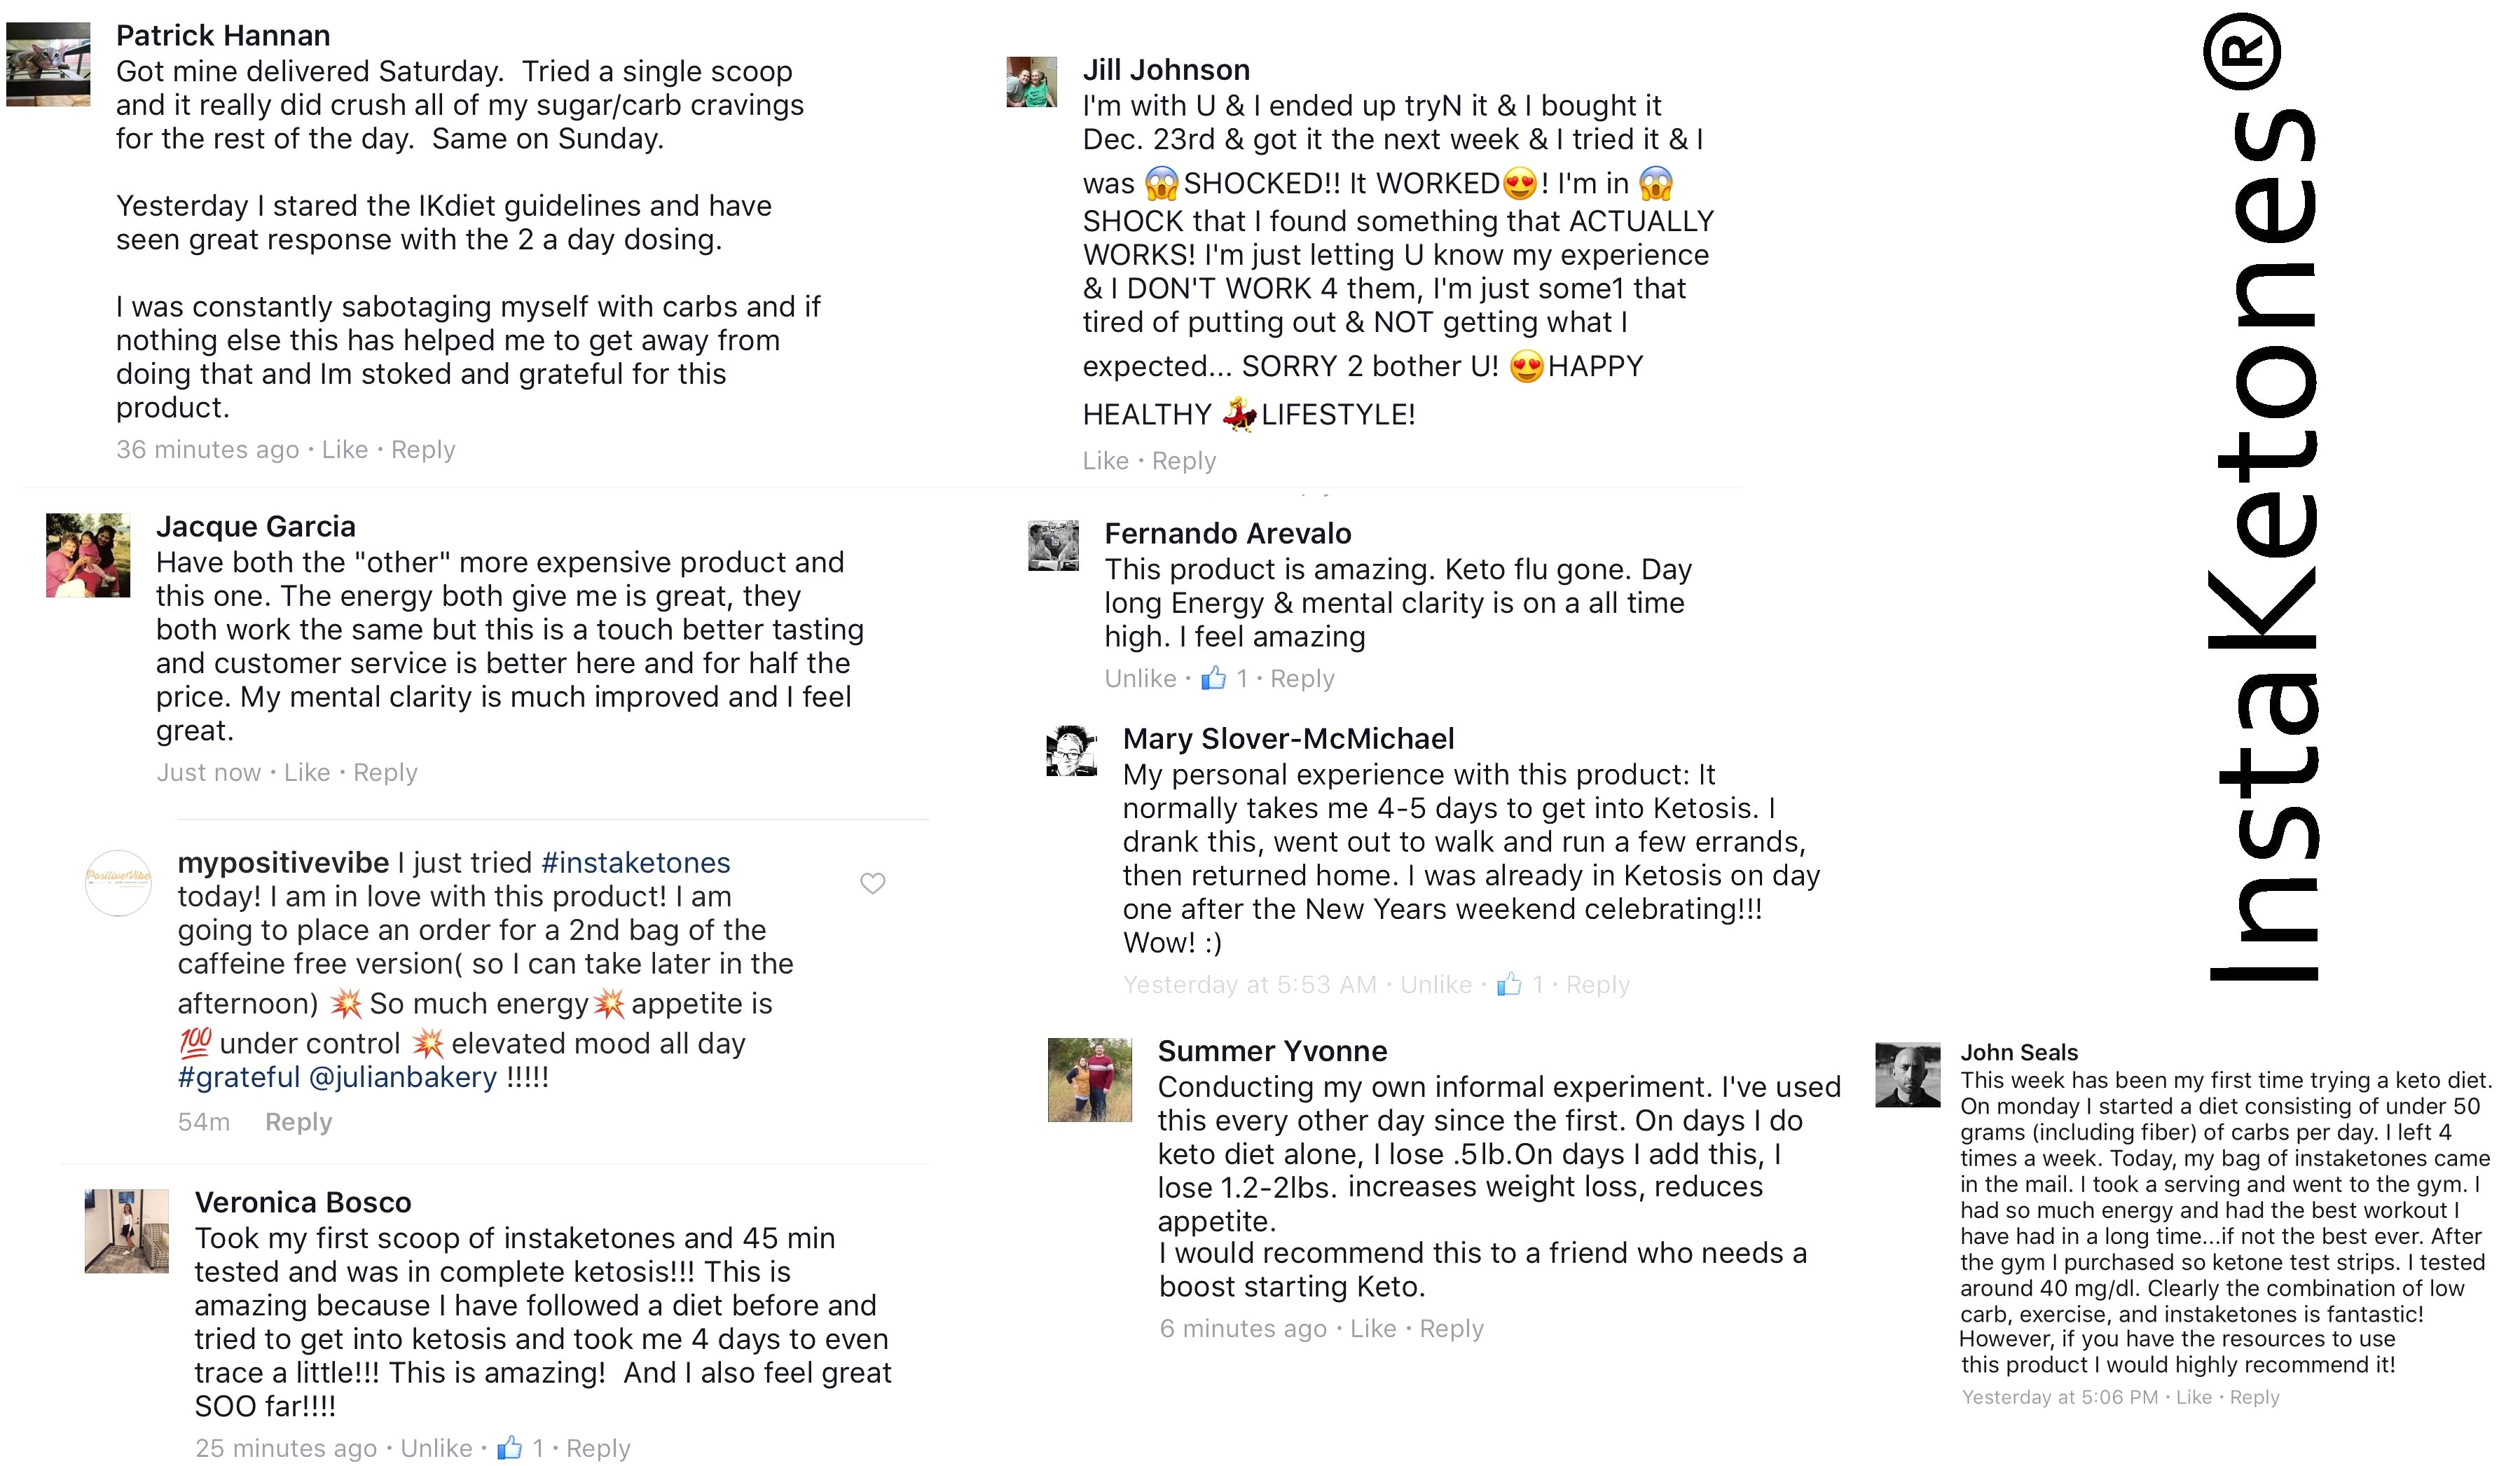The height and width of the screenshot is (1466, 2520).
Task: Open John Seals' profile photo
Action: 1907,1074
